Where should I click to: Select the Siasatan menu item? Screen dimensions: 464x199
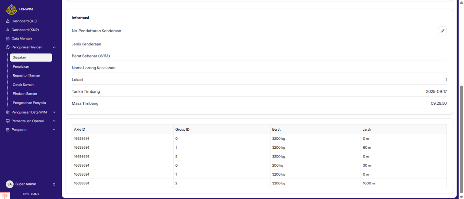click(31, 57)
